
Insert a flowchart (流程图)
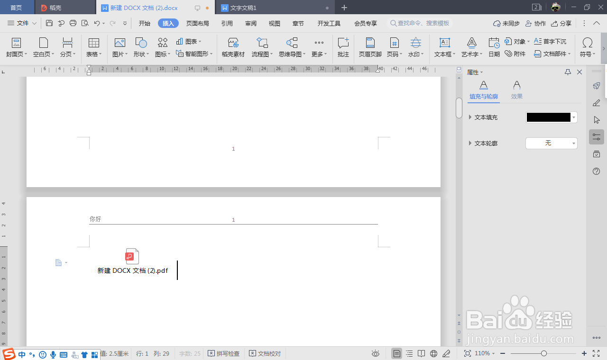coord(262,48)
